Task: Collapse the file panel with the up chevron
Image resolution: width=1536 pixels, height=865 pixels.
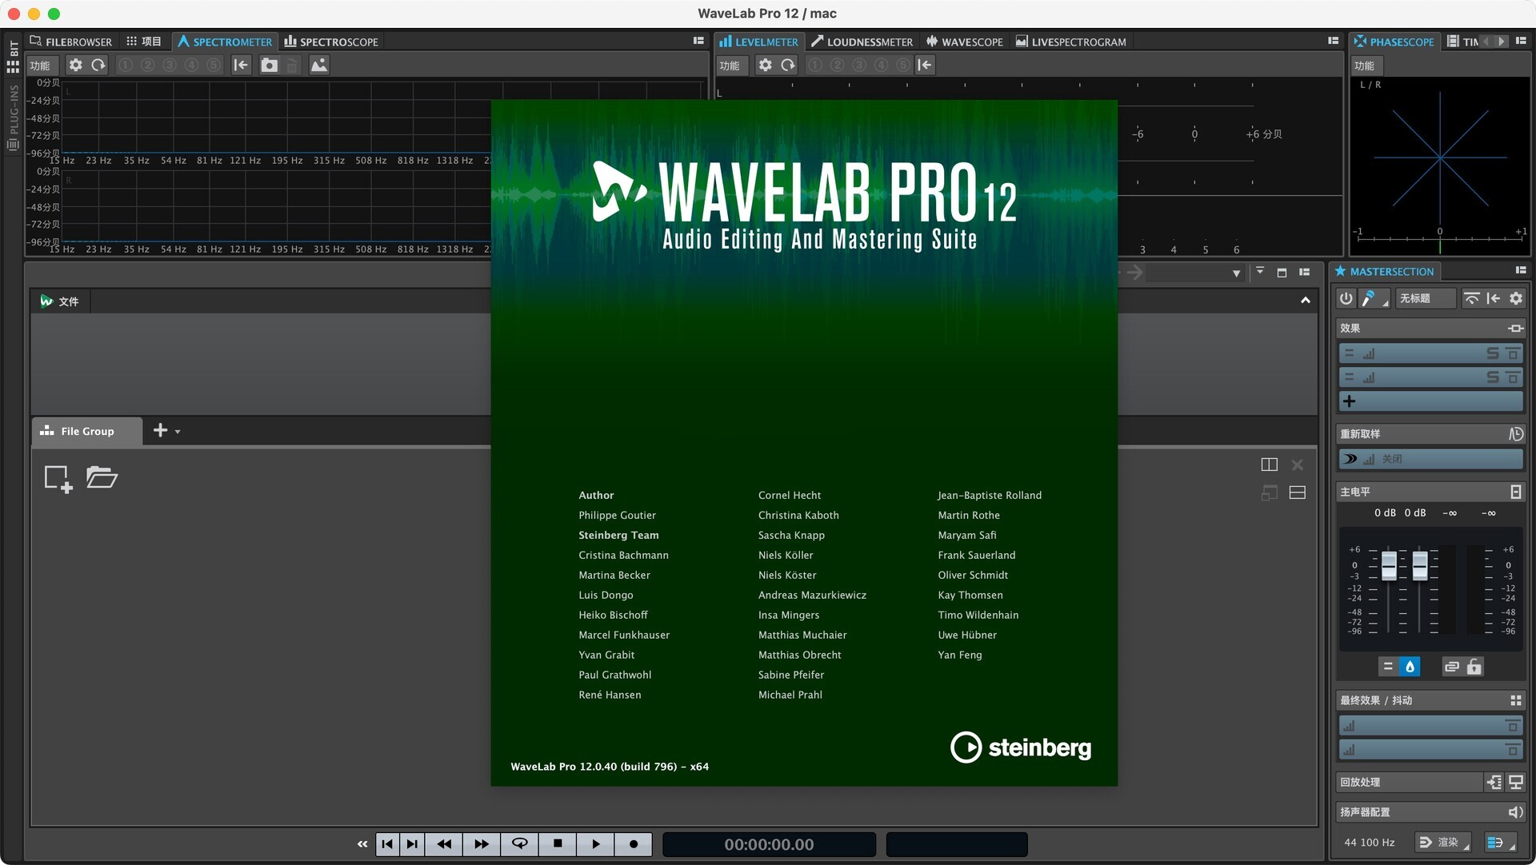Action: click(1306, 301)
